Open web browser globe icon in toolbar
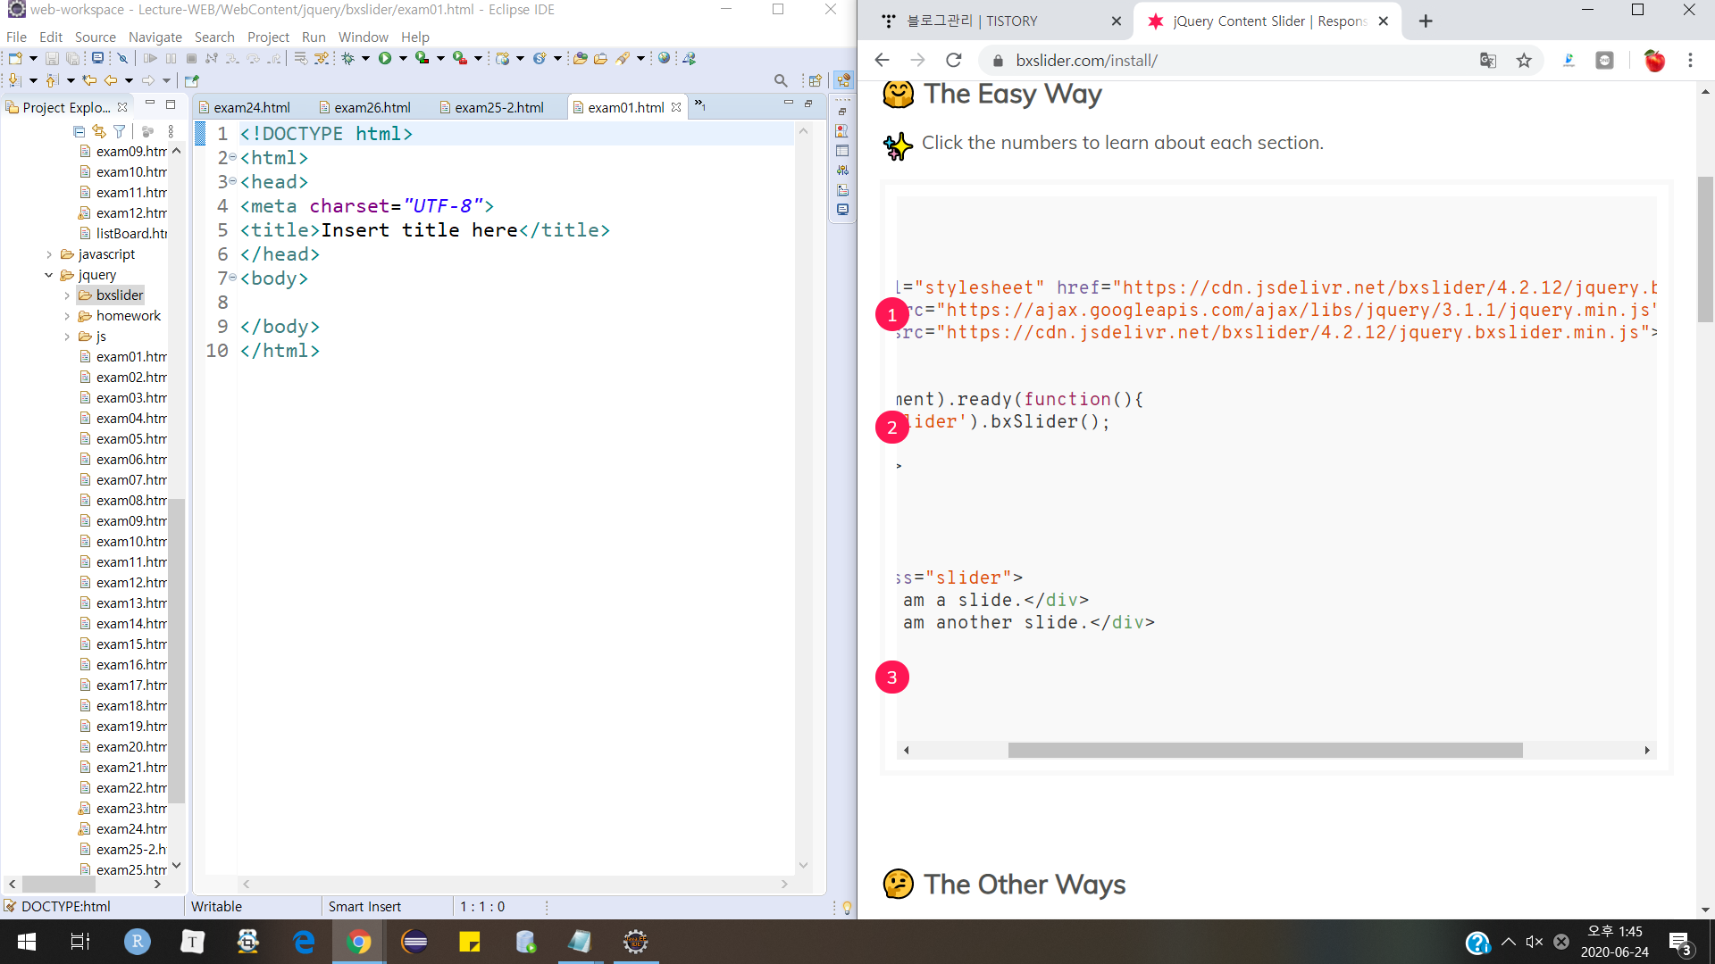1715x964 pixels. 664,58
